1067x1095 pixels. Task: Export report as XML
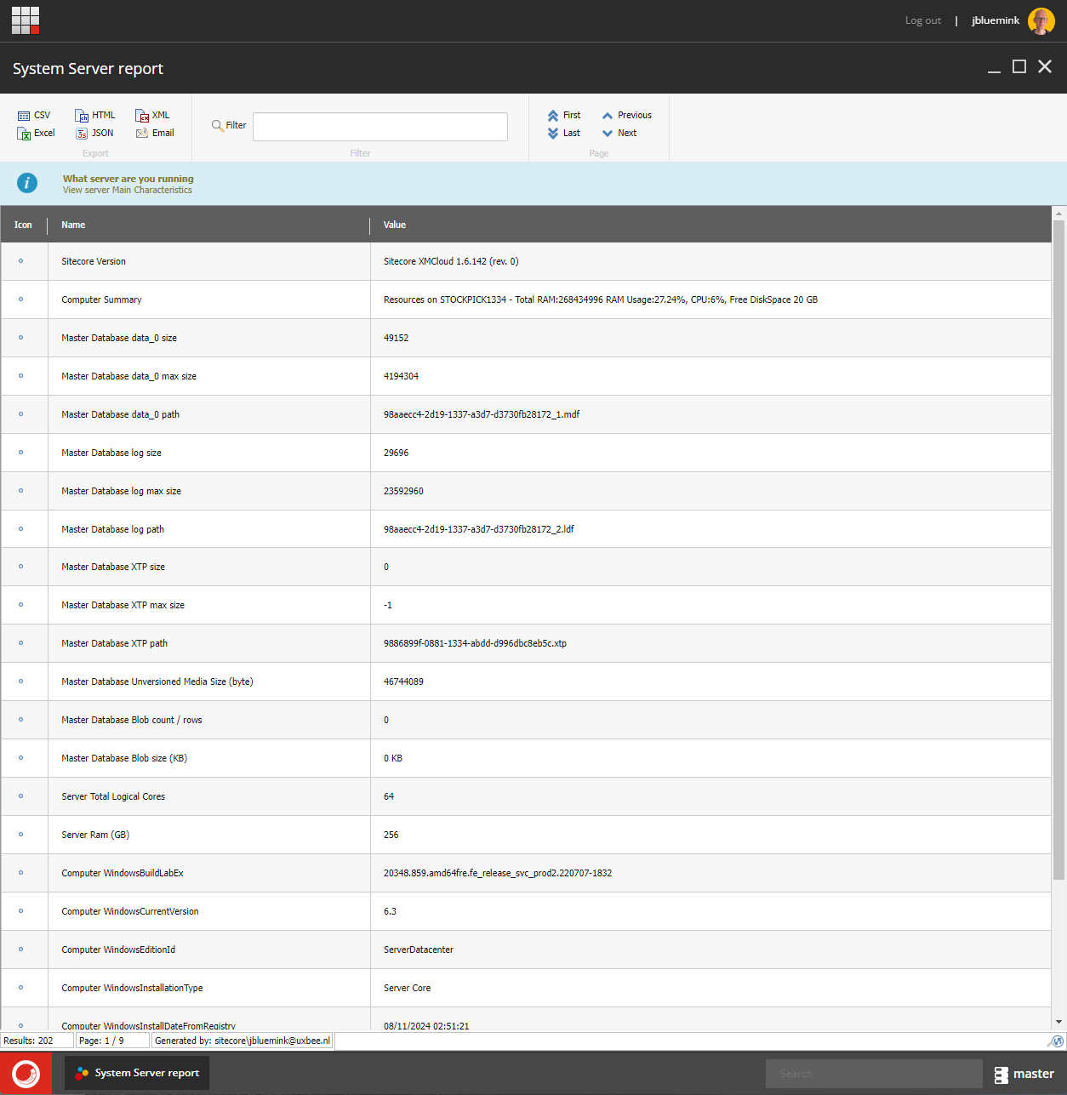[152, 115]
